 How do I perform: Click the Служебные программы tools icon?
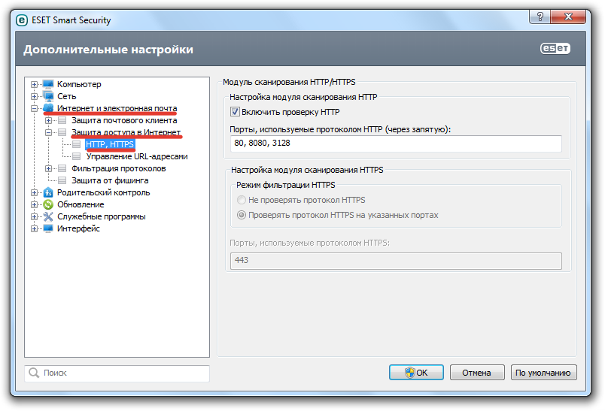click(48, 216)
